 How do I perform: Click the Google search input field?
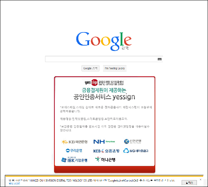pyautogui.click(x=104, y=59)
